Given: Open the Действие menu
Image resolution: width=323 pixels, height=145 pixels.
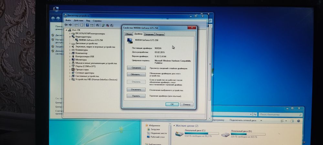Looking at the screenshot, I should pyautogui.click(x=78, y=21).
